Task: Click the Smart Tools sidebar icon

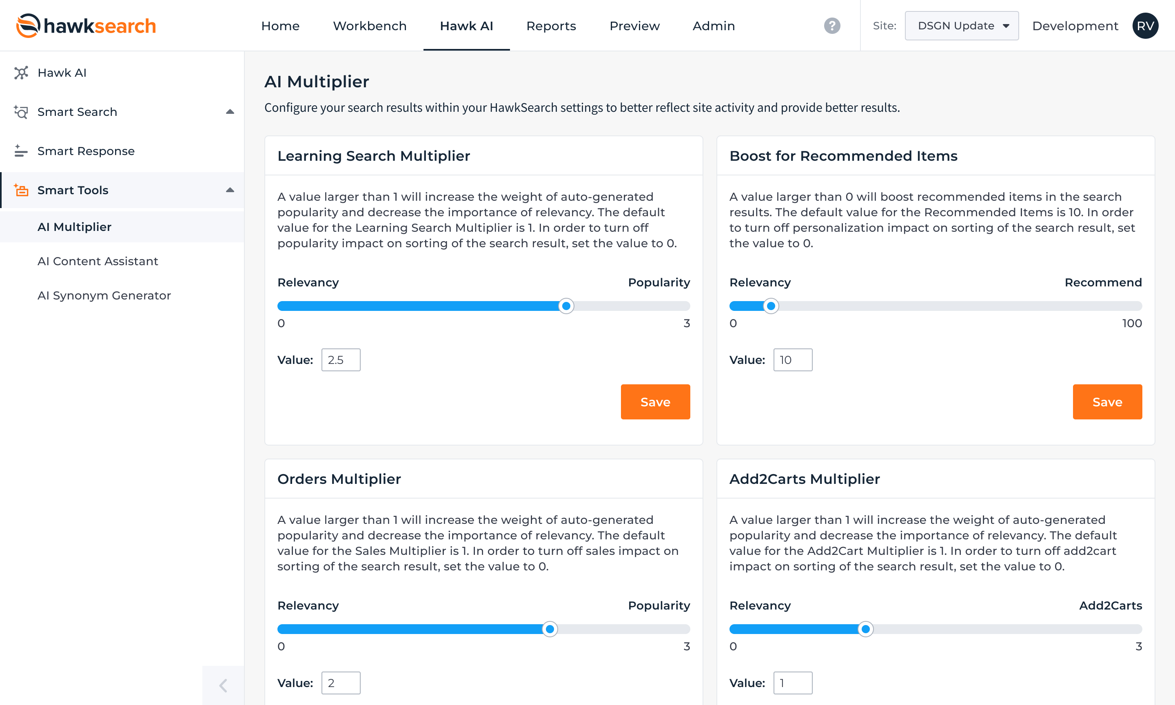Action: [x=21, y=190]
